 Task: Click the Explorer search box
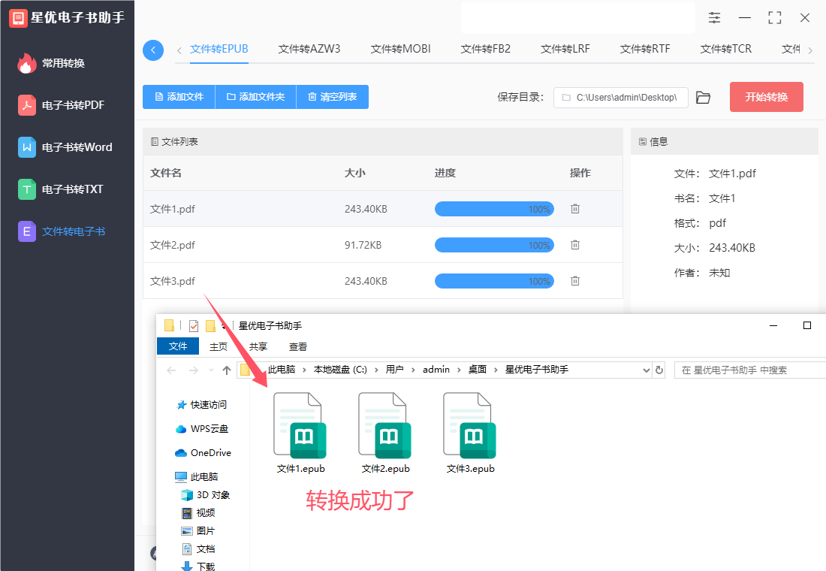point(750,370)
